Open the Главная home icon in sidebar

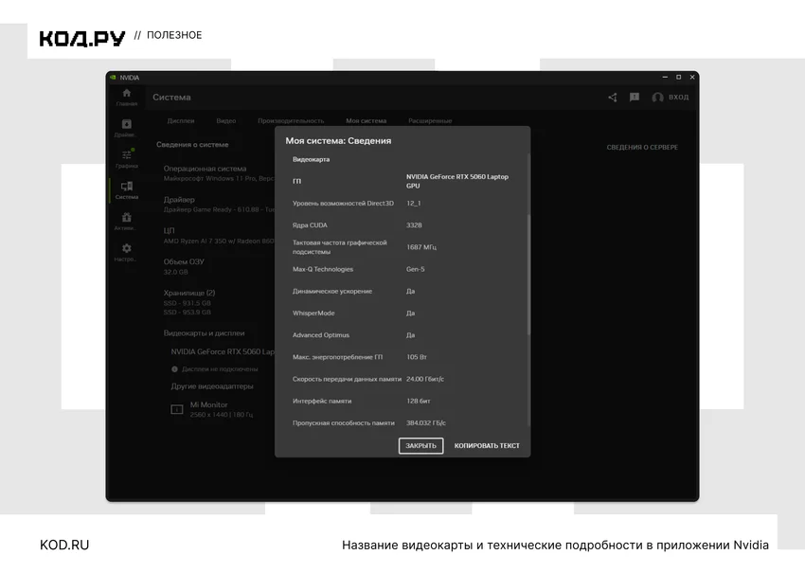(126, 93)
